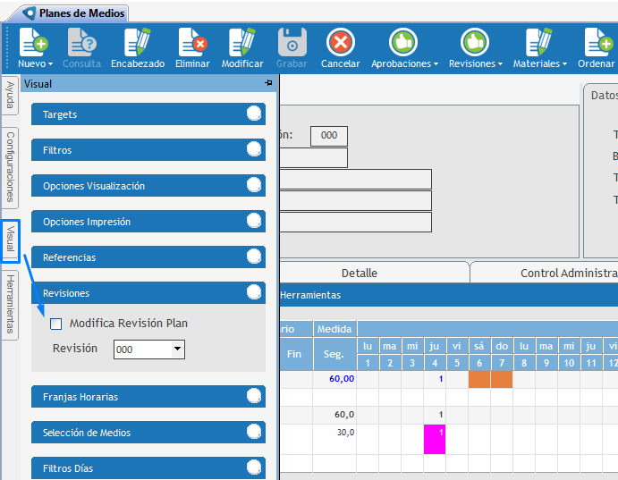Open the Revisión dropdown showing 000
618x480 pixels.
[177, 349]
